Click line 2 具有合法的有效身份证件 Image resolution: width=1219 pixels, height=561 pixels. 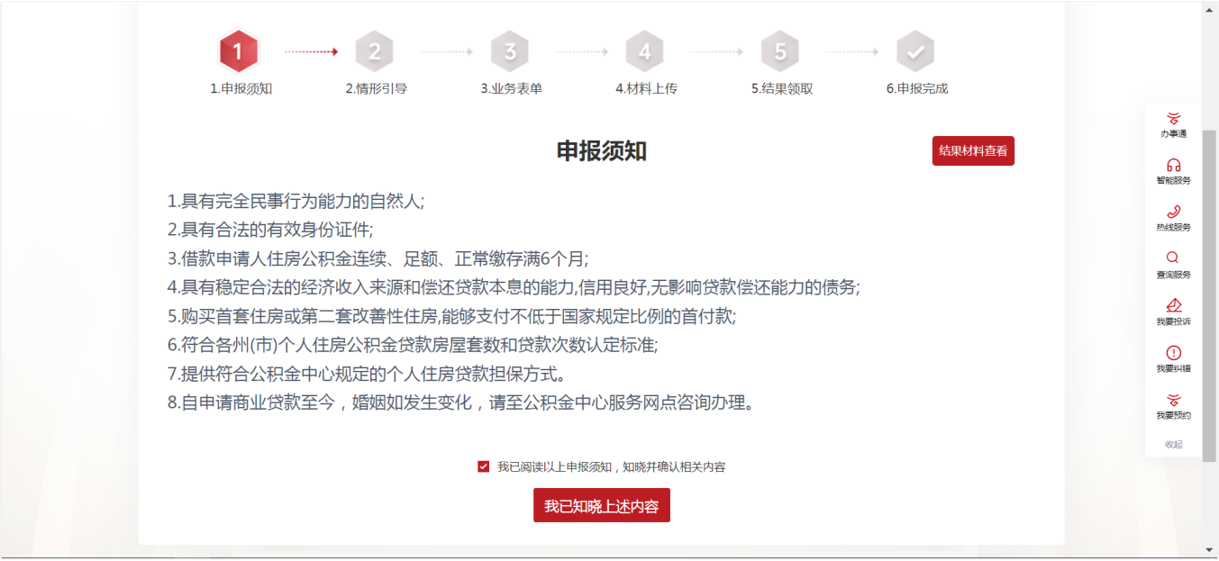[x=270, y=230]
